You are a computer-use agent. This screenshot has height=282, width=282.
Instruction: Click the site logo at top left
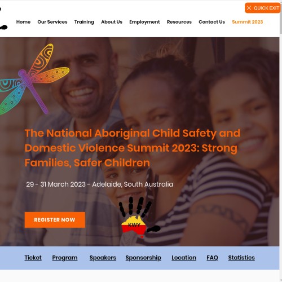coord(3,19)
